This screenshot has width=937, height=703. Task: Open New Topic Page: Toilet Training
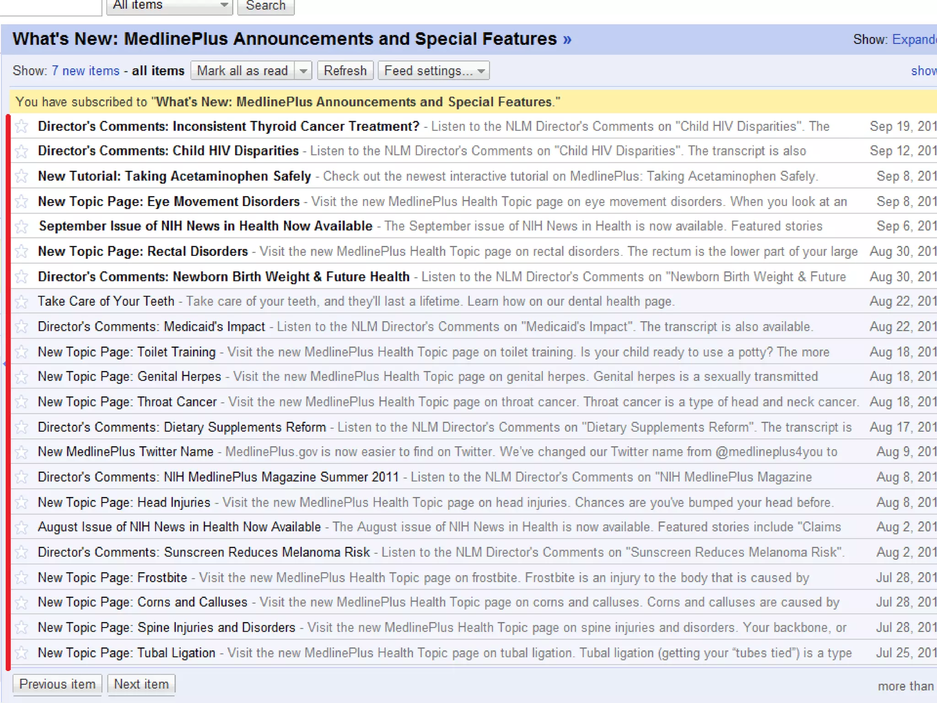[x=127, y=351]
